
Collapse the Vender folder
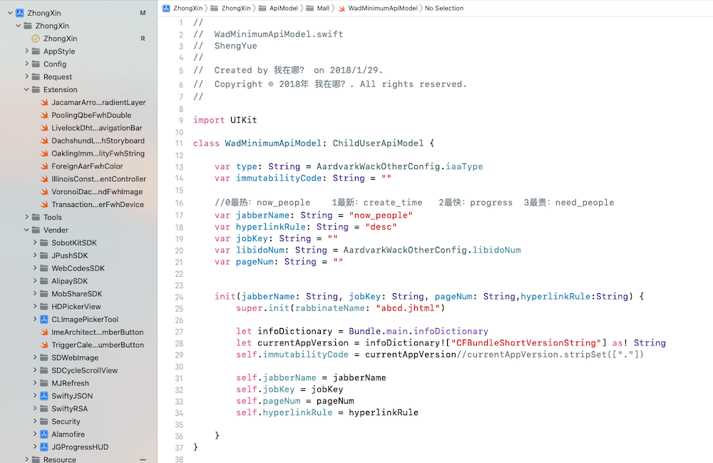tap(26, 230)
